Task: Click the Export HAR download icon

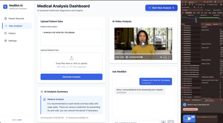Action: click(201, 7)
